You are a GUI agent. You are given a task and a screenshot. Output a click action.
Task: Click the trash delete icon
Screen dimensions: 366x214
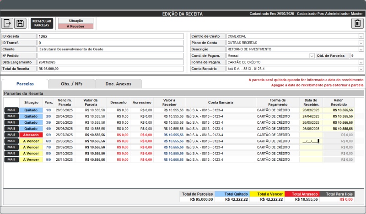(x=358, y=23)
